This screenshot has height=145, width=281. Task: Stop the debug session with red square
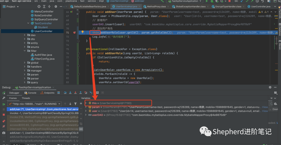pyautogui.click(x=4, y=115)
